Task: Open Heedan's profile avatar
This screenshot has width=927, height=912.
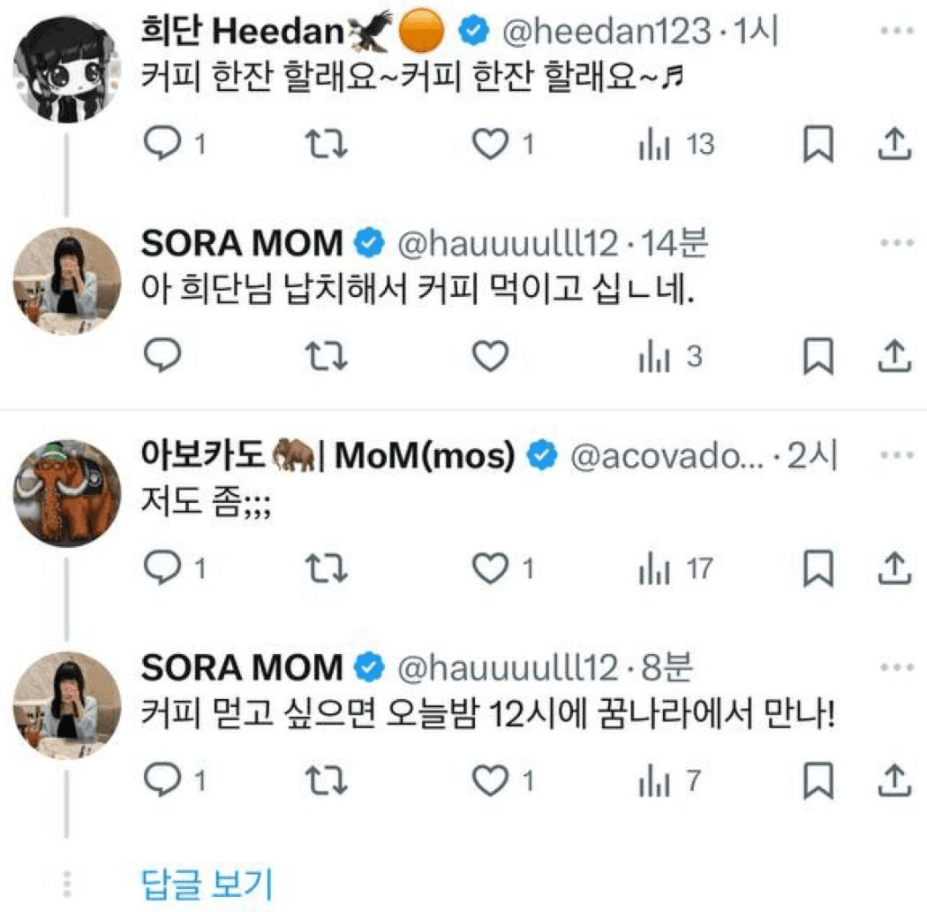Action: pyautogui.click(x=67, y=66)
